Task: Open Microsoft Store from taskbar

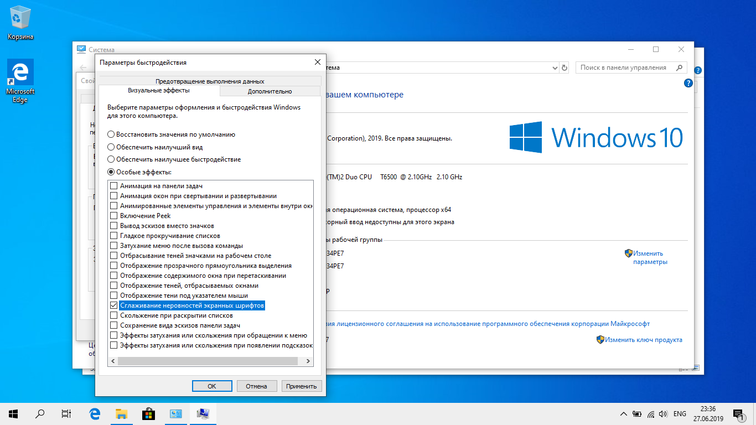Action: [148, 413]
